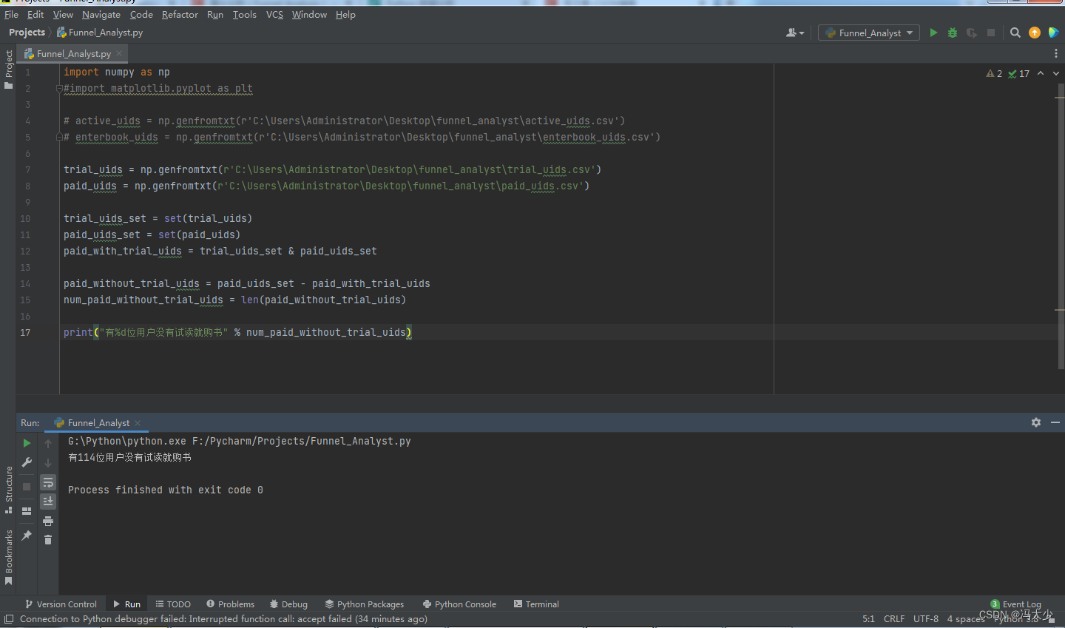The width and height of the screenshot is (1065, 628).
Task: Toggle the Bookmarks tool window sidebar button
Action: [x=8, y=558]
